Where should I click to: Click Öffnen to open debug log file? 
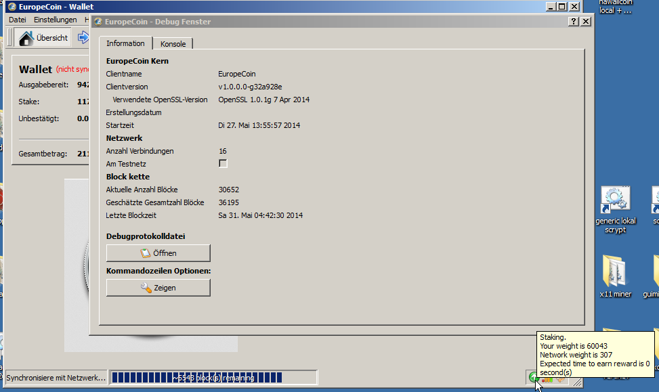158,253
